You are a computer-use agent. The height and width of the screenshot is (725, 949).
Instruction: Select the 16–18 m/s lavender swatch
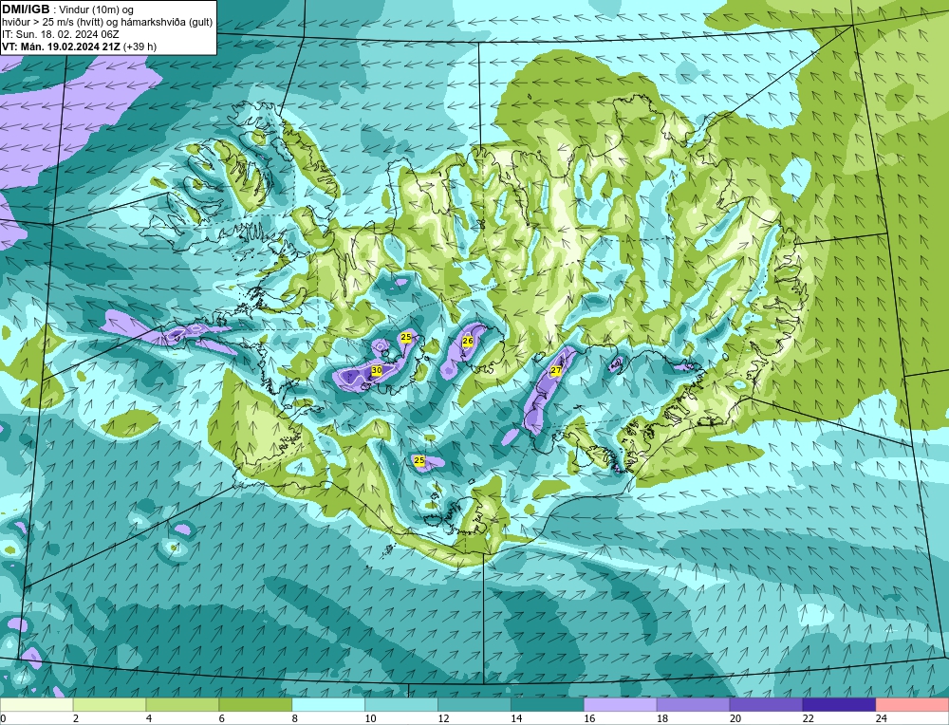point(621,704)
